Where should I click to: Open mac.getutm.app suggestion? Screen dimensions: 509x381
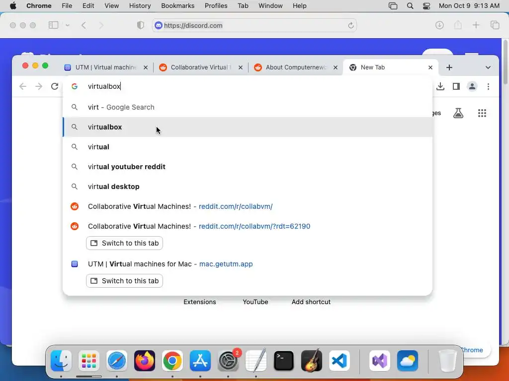tap(248, 264)
